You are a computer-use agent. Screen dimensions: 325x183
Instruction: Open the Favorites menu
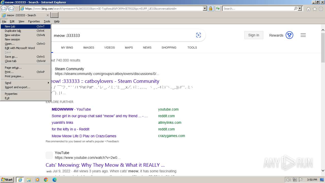34,21
